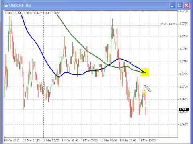
Task: Click the 1.0710 price scale label
Action: click(x=183, y=62)
